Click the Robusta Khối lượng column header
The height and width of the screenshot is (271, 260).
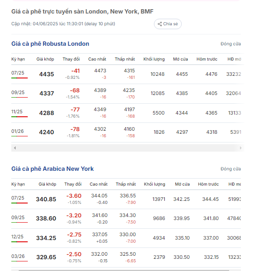coord(154,59)
